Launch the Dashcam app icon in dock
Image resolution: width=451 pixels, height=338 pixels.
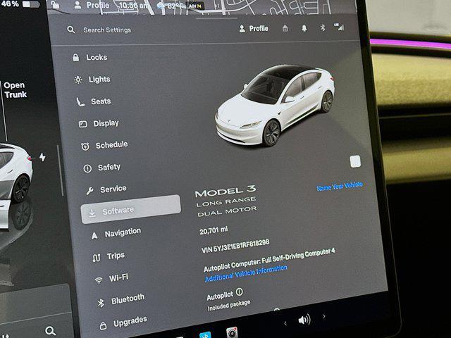pos(232,332)
